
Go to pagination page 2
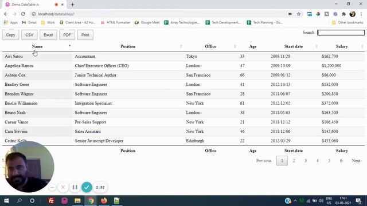(x=294, y=161)
